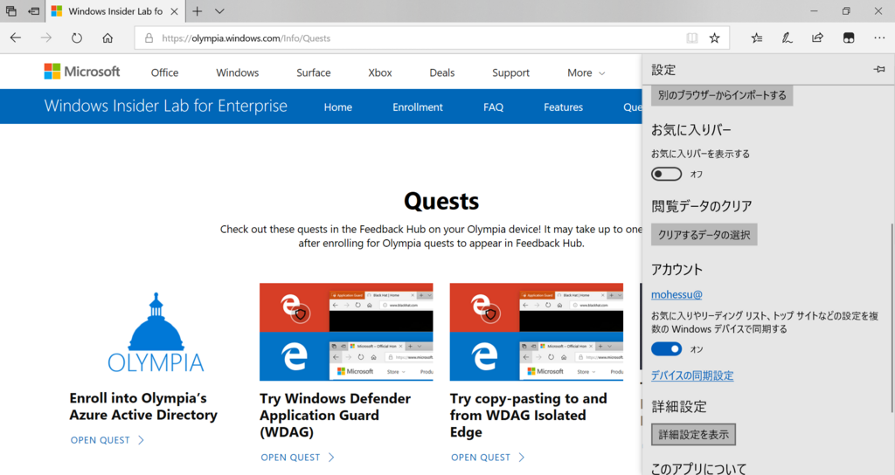This screenshot has height=475, width=895.
Task: Click 別のブラウザーからインポートする button
Action: pyautogui.click(x=722, y=95)
